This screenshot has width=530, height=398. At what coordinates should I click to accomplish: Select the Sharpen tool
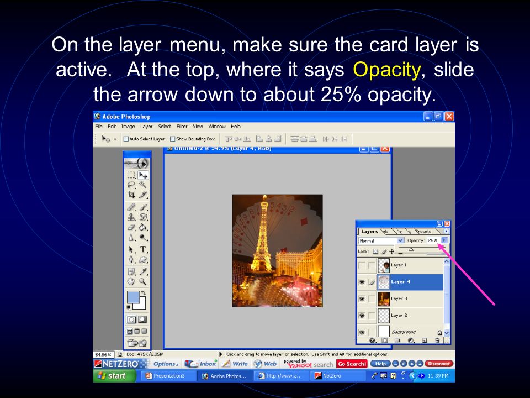(x=131, y=237)
